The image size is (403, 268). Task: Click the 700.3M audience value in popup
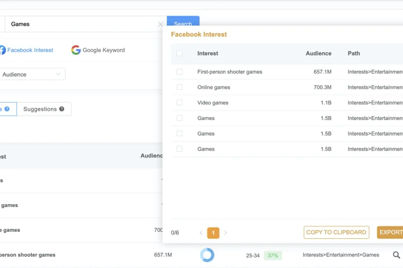[x=322, y=87]
